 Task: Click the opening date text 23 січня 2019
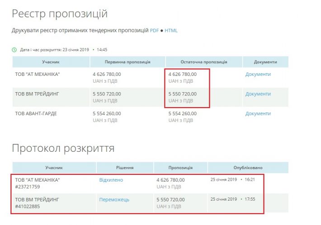pos(76,50)
